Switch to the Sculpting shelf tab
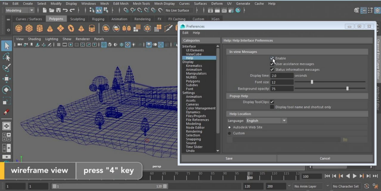 click(x=77, y=19)
